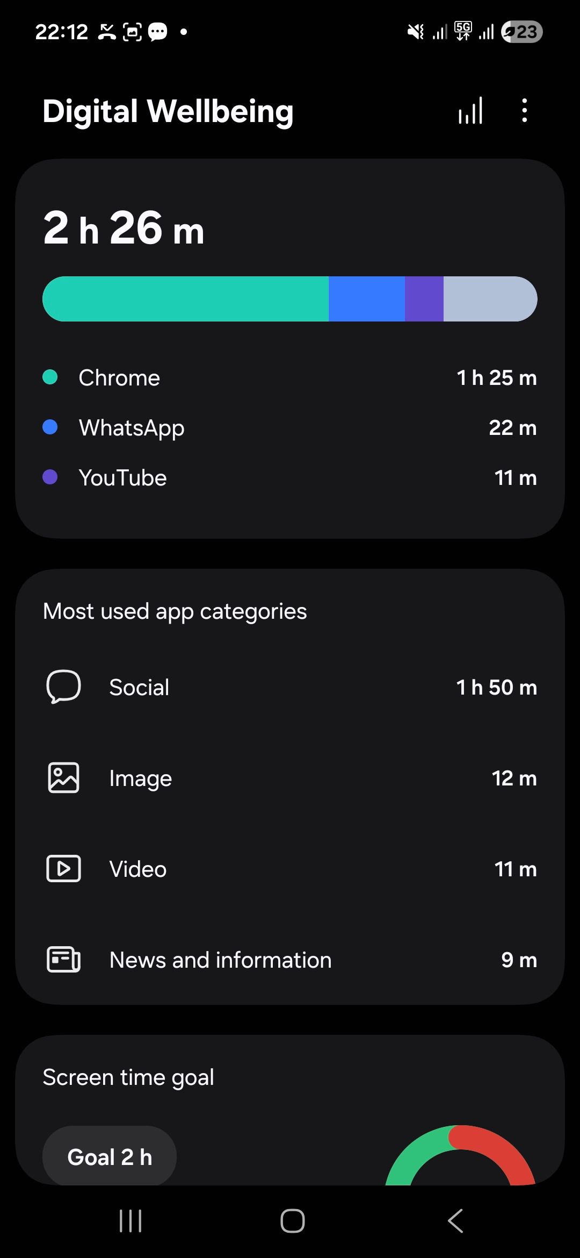Tap the Goal 2 h button
The width and height of the screenshot is (580, 1258).
(x=110, y=1157)
